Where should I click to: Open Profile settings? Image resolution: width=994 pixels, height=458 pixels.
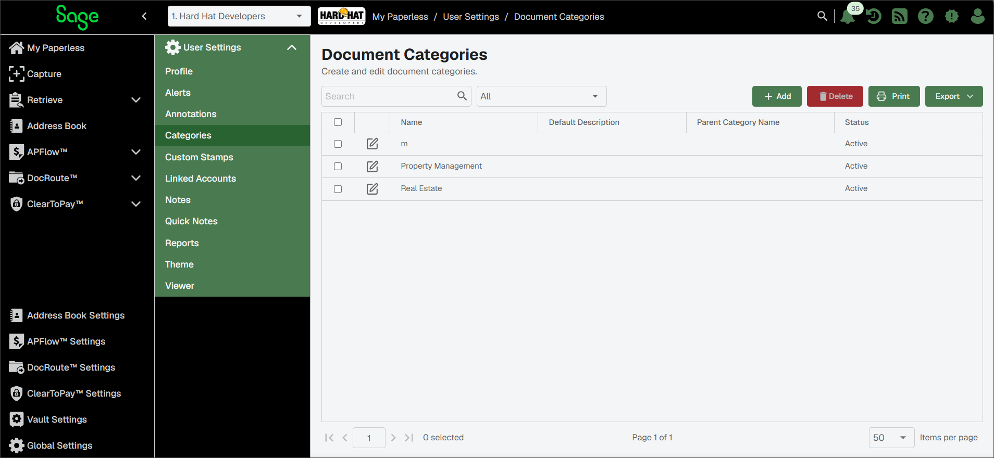[x=232, y=71]
